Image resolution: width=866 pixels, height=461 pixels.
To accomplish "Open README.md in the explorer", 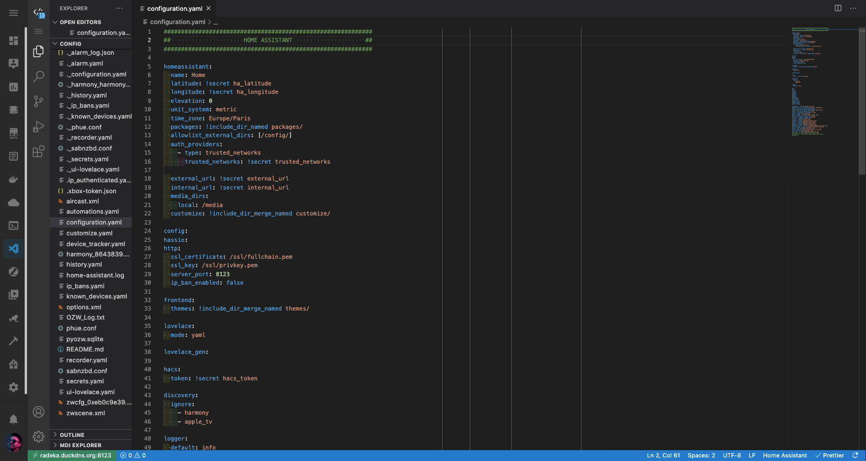I will coord(91,349).
